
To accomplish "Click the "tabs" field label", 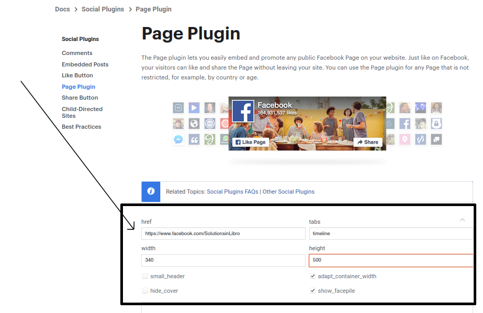I will 314,222.
